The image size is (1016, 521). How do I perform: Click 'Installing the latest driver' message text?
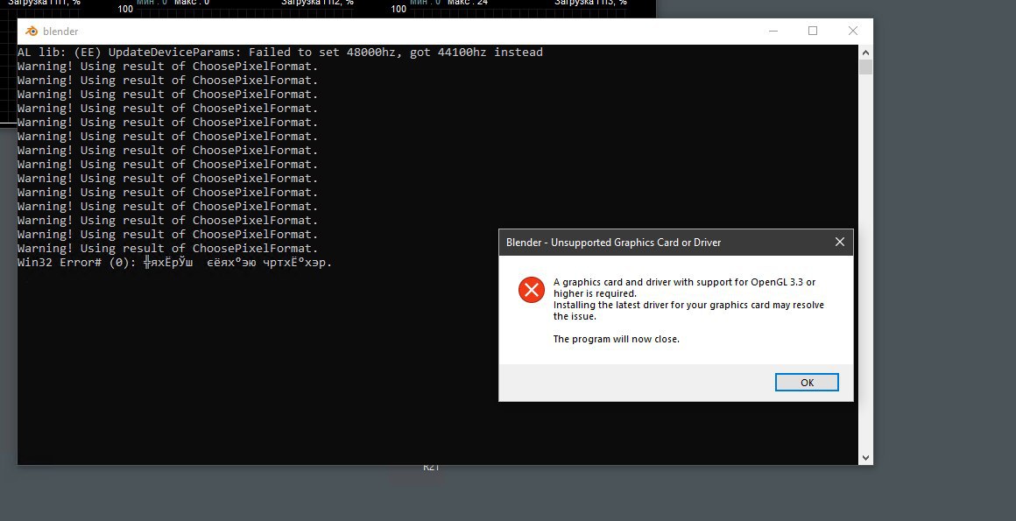(x=688, y=310)
